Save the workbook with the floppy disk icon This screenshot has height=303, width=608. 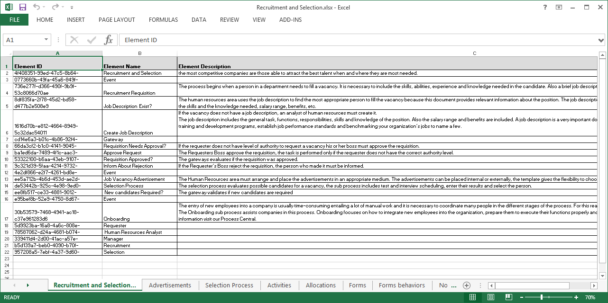pyautogui.click(x=23, y=7)
